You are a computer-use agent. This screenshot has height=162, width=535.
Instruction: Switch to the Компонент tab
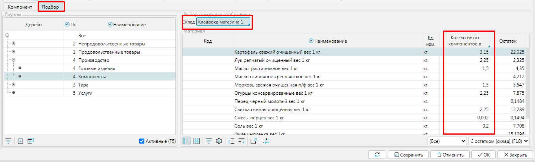(20, 7)
